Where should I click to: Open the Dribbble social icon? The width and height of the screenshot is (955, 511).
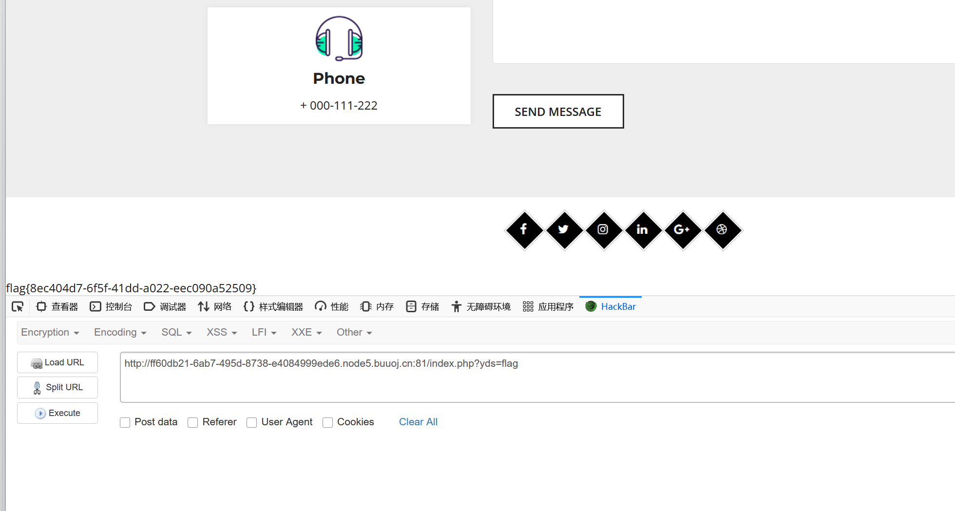point(723,230)
